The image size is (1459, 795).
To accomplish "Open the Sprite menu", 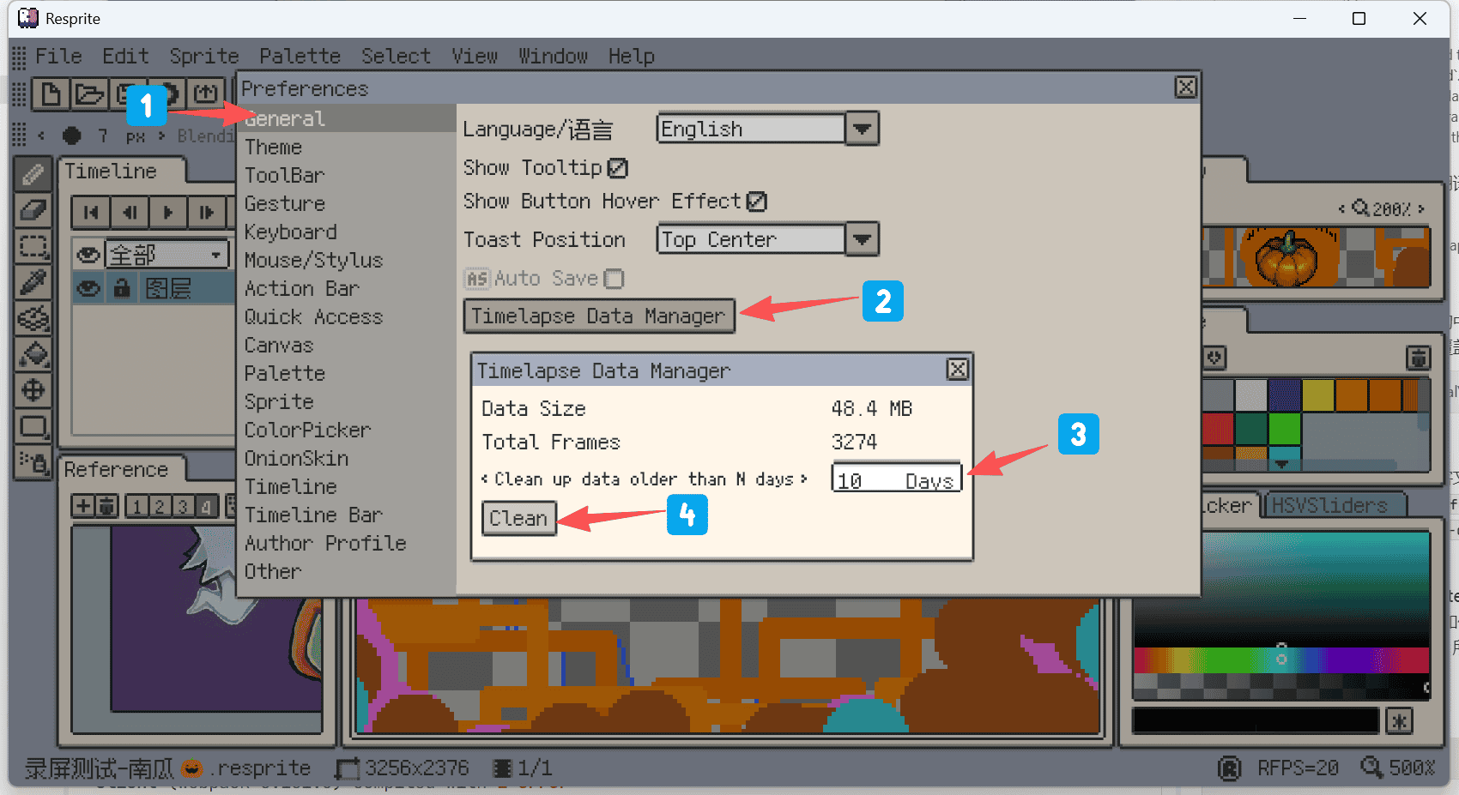I will tap(204, 56).
